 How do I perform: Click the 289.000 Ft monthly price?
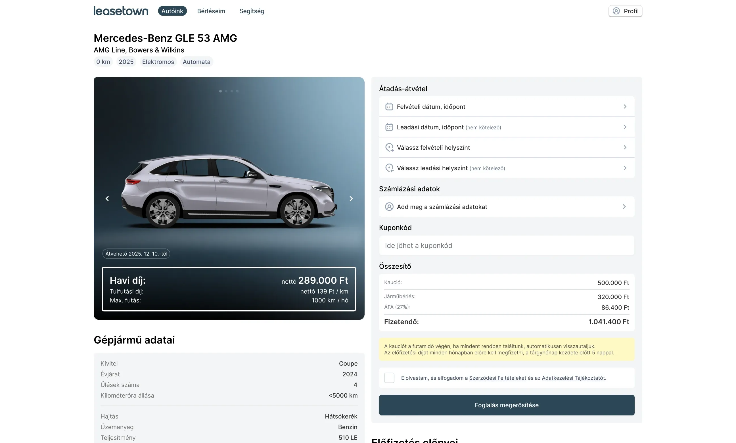point(323,280)
